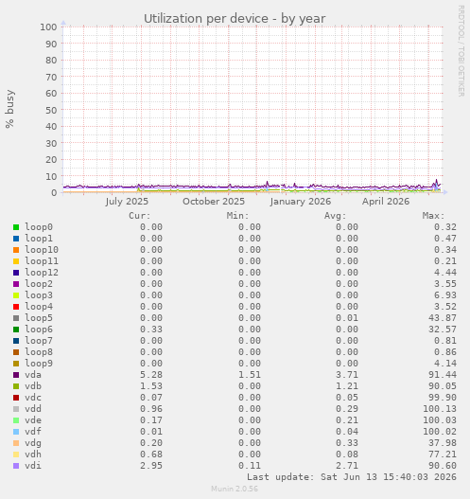Screen dimensions: 470x499
Task: Click vdi current value 2.95
Action: [151, 466]
